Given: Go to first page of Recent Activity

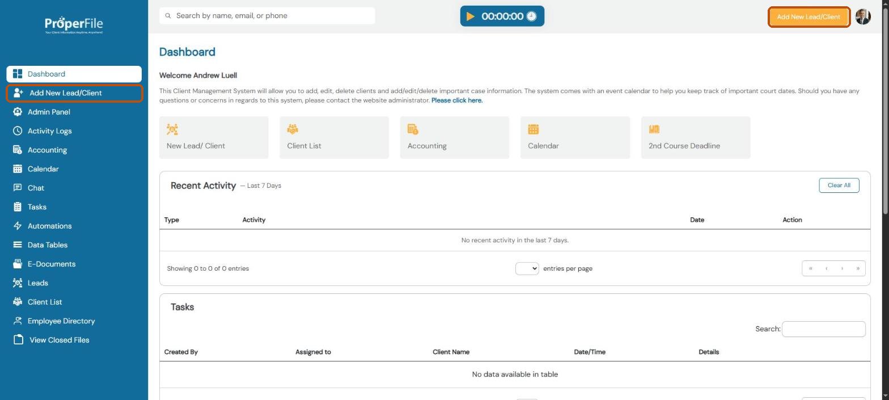Looking at the screenshot, I should pos(811,268).
